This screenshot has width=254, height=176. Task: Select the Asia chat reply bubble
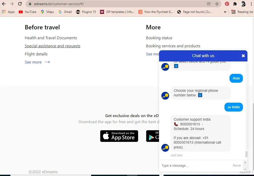click(236, 78)
